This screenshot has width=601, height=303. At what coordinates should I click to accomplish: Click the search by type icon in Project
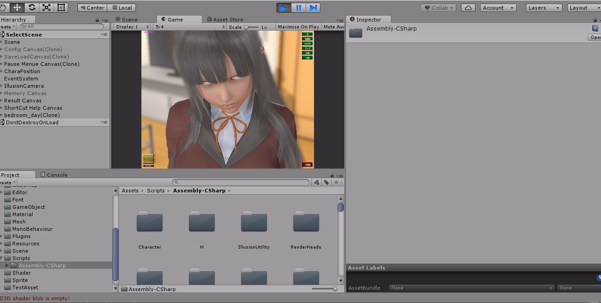click(316, 182)
